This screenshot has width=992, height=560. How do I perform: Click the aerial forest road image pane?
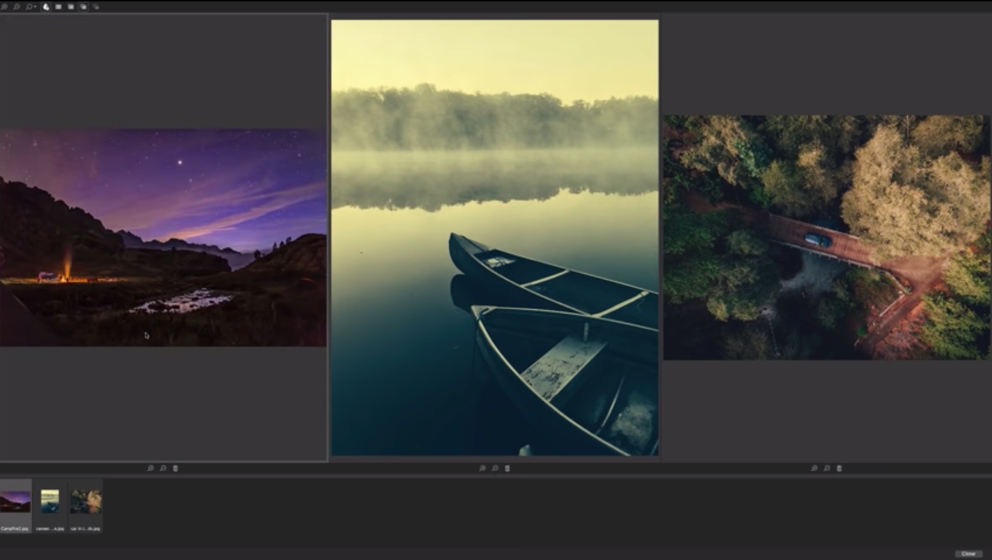point(827,238)
